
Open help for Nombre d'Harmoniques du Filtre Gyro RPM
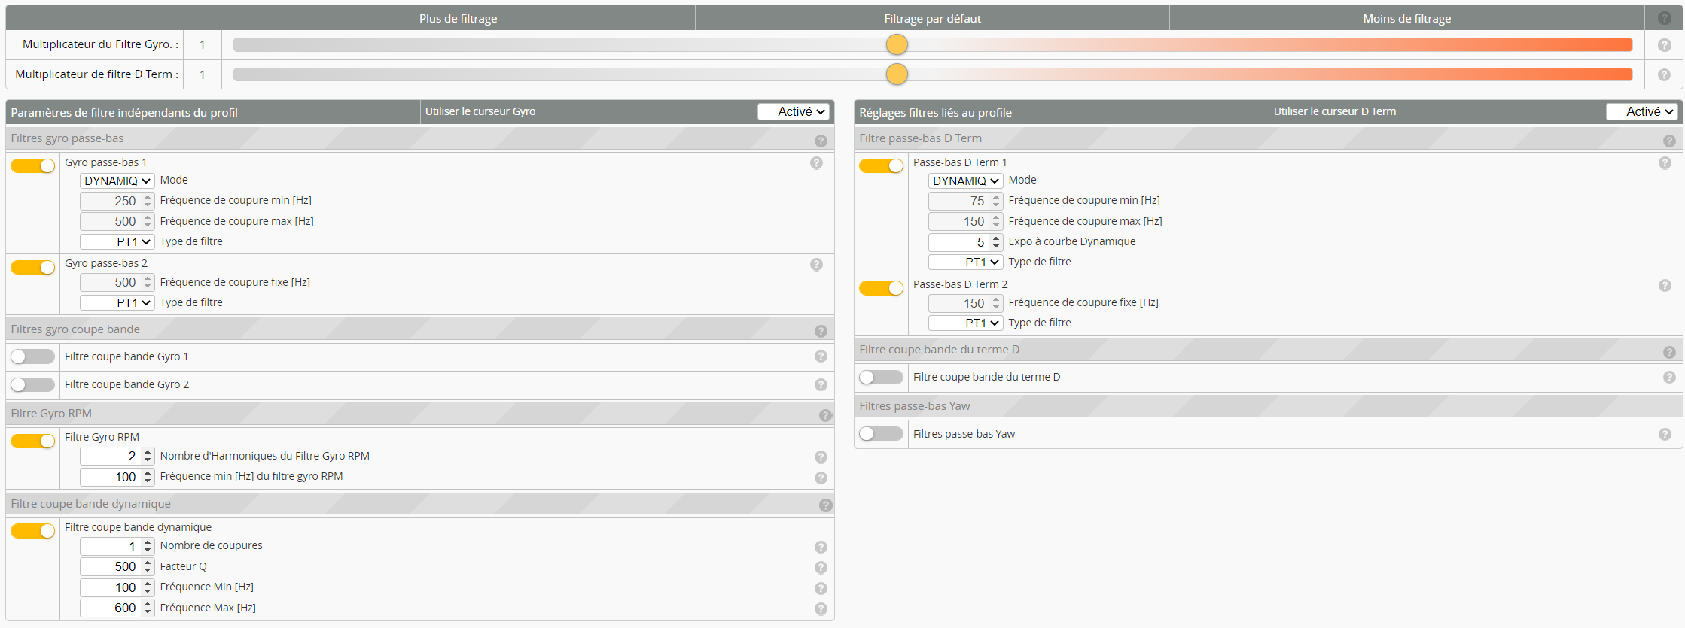821,457
